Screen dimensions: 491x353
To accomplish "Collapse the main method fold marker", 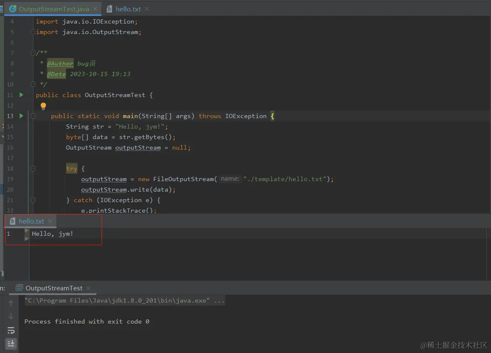I will point(33,116).
